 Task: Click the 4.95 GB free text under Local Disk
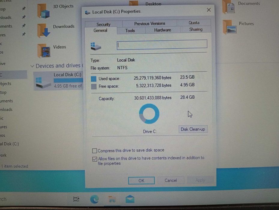coord(68,86)
